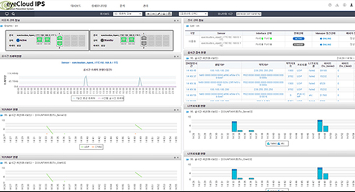Collapse the sensor status panel on the left

[x=175, y=21]
